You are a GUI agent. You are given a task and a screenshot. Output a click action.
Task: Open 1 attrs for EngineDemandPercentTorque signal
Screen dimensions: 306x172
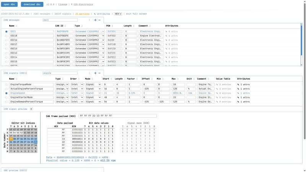[243, 102]
